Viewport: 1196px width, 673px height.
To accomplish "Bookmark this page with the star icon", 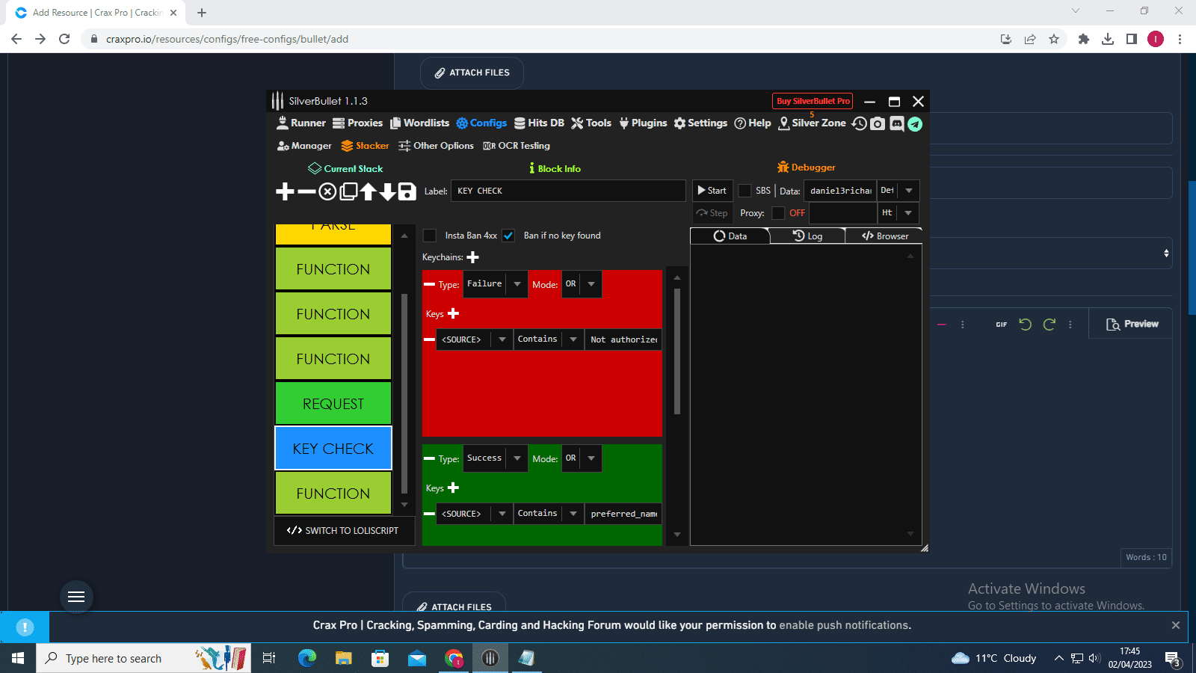I will [1054, 39].
